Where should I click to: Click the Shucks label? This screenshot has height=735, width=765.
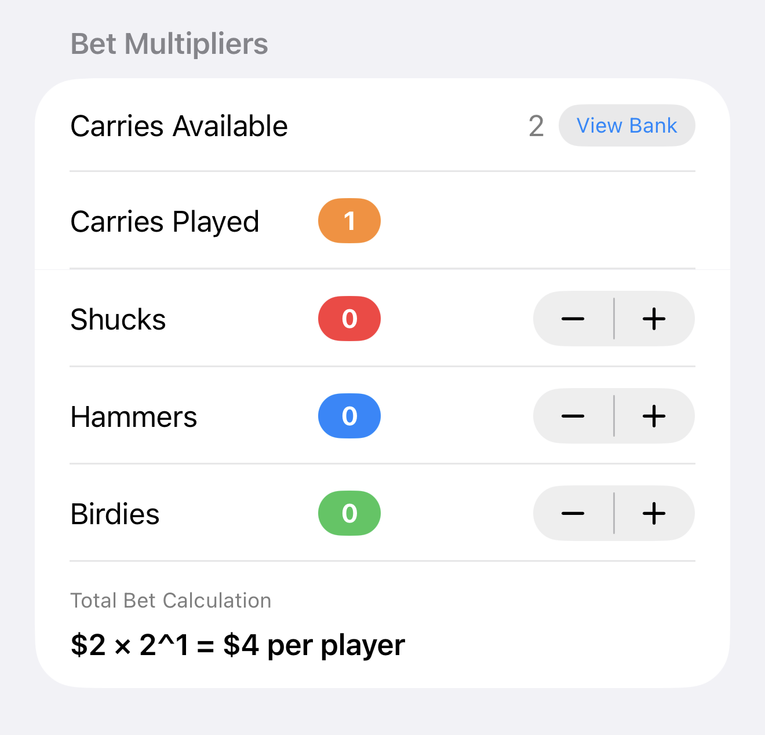[118, 319]
